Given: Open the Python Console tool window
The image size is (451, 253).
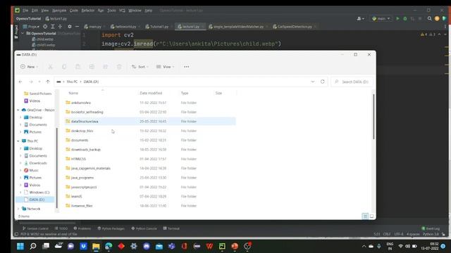Looking at the screenshot, I should click(144, 228).
